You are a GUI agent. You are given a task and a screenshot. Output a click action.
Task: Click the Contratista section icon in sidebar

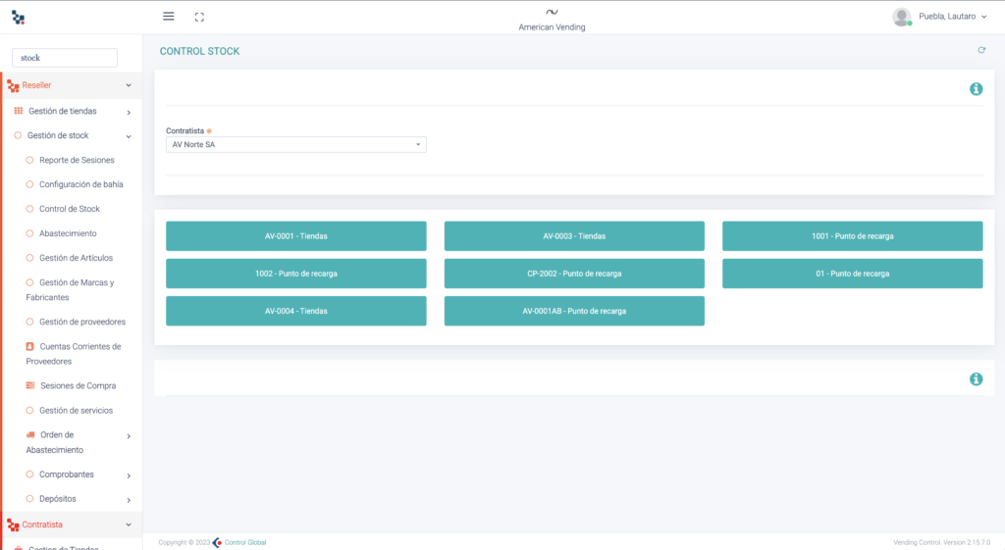click(13, 525)
